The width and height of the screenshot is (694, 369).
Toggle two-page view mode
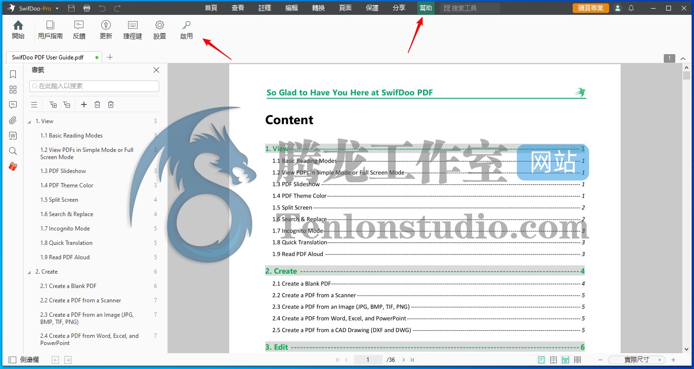point(553,360)
